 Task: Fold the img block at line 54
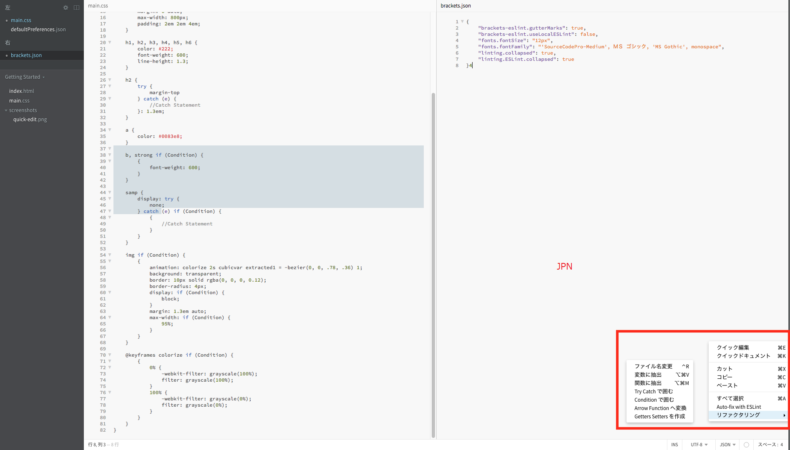110,255
